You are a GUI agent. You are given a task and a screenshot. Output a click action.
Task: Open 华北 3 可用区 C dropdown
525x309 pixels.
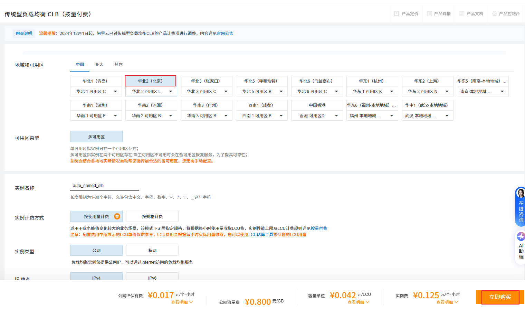(x=207, y=91)
